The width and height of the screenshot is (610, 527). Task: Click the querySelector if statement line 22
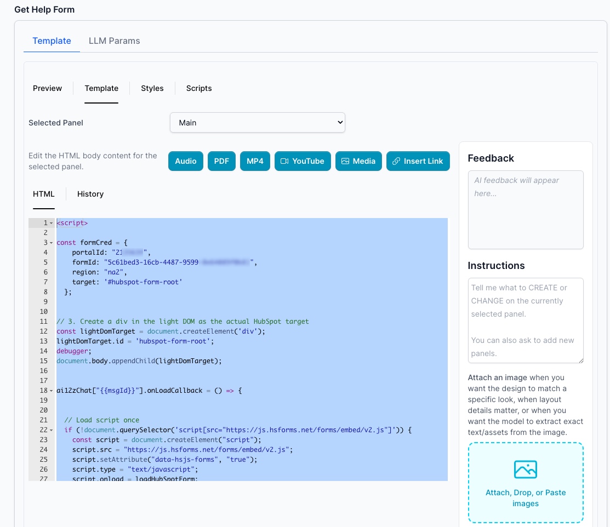click(x=238, y=430)
